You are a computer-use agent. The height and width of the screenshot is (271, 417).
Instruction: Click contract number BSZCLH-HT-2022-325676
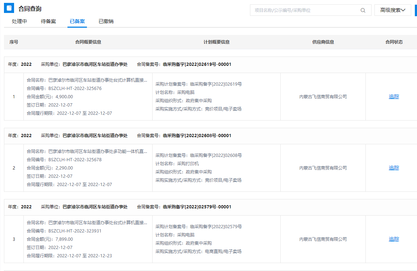[x=75, y=89]
